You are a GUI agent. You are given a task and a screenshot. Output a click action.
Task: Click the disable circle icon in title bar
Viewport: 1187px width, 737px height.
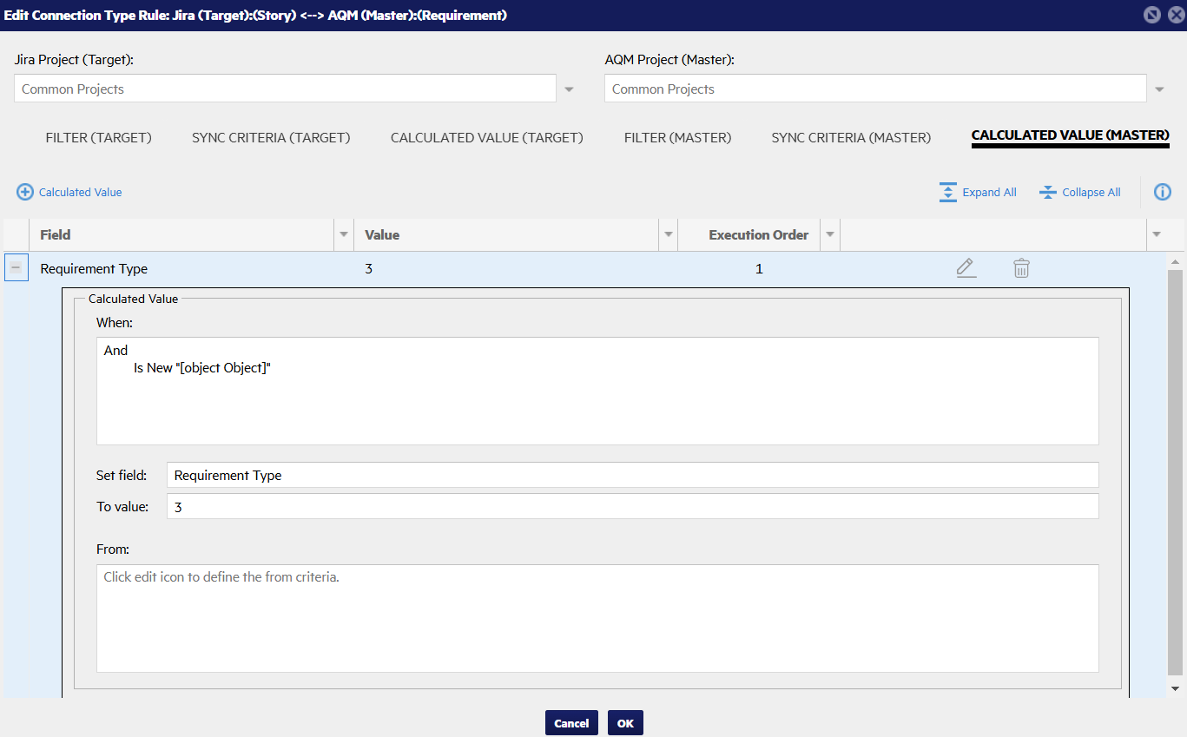coord(1151,15)
